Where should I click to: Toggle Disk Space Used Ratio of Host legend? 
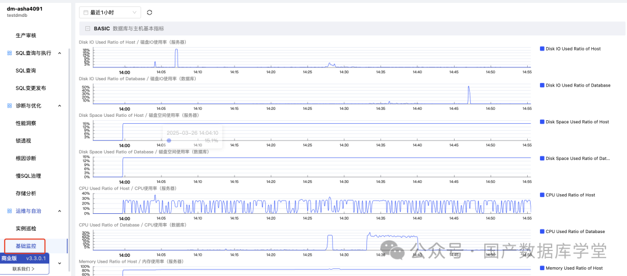[574, 121]
